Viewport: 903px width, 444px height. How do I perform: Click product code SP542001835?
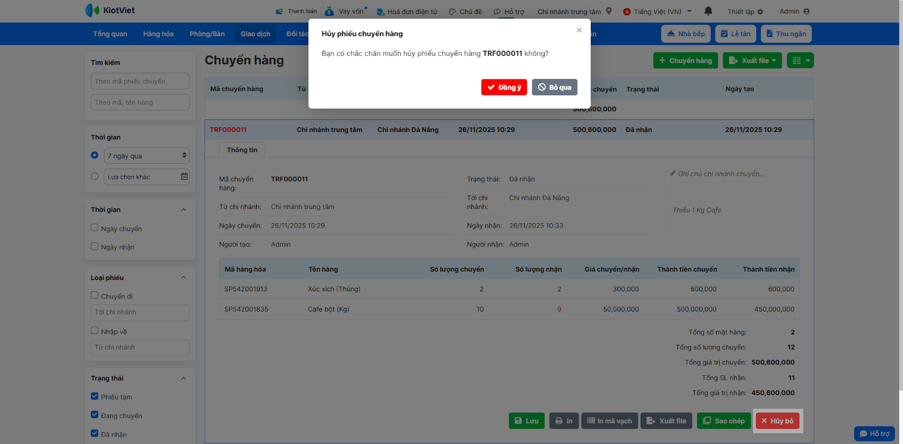tap(246, 309)
